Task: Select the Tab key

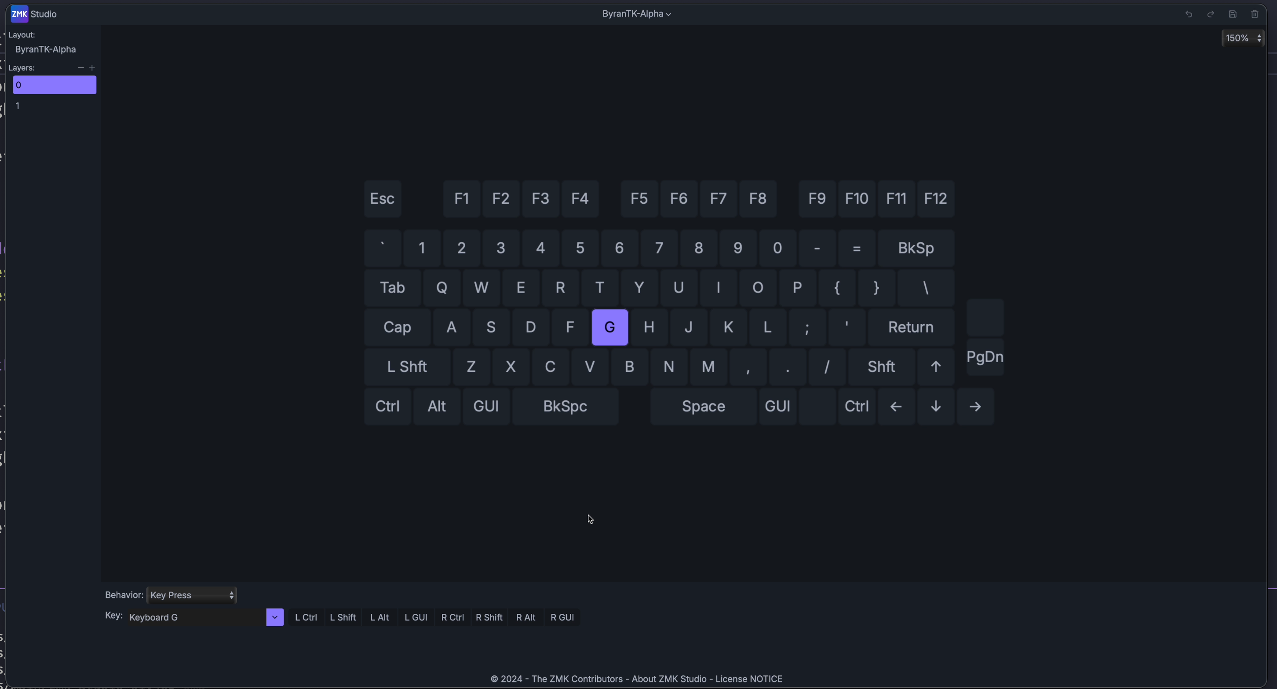Action: [x=393, y=288]
